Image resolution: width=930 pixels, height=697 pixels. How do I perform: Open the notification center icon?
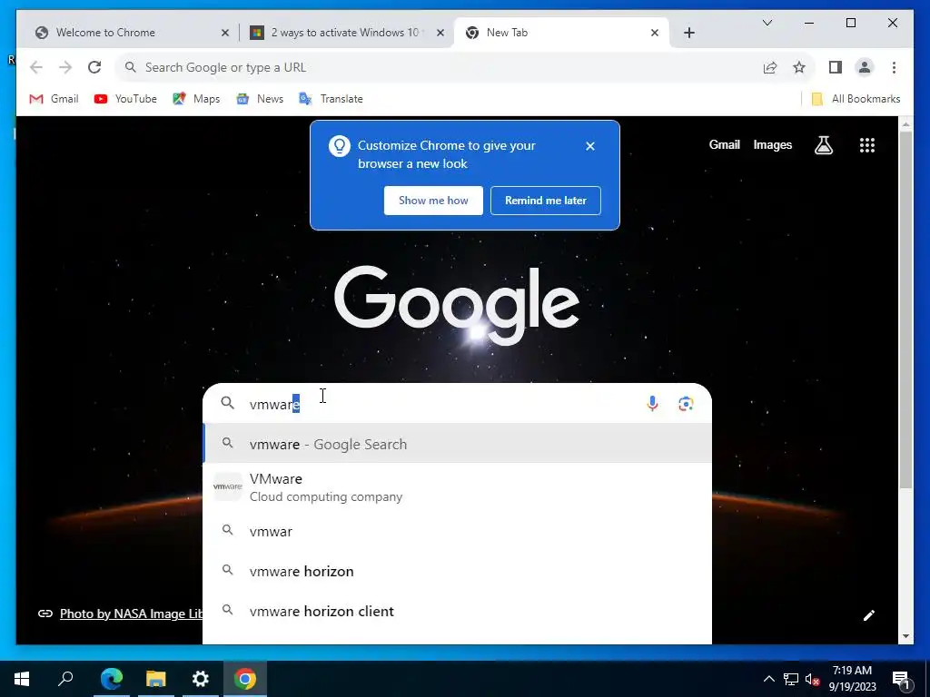point(901,680)
